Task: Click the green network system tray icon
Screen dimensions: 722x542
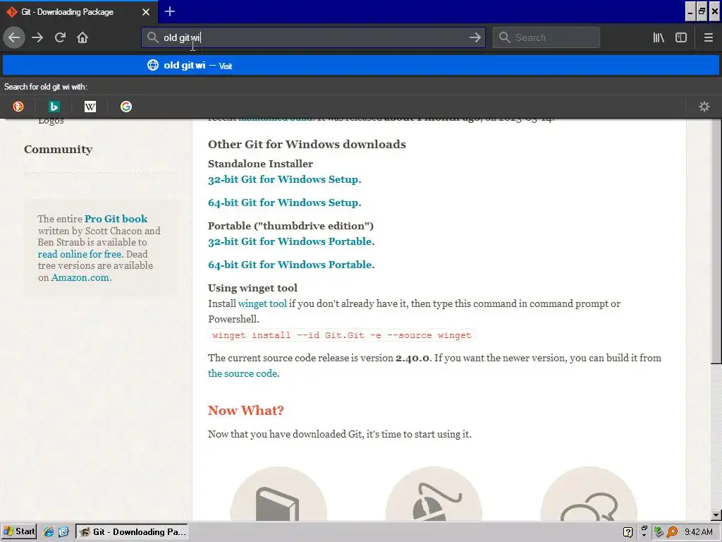Action: click(x=659, y=532)
